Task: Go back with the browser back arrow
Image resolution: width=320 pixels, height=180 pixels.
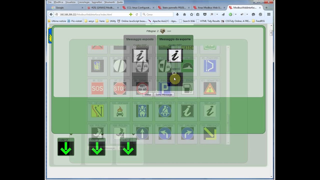Action: pos(51,14)
